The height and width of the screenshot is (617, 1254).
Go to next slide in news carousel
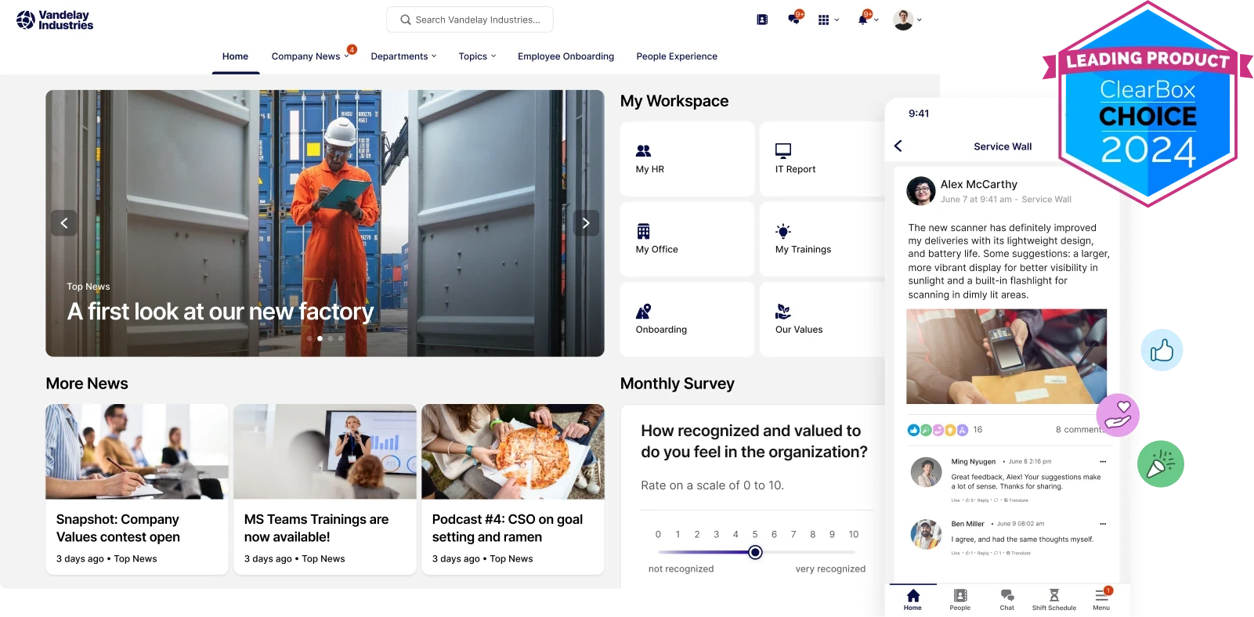pos(586,223)
